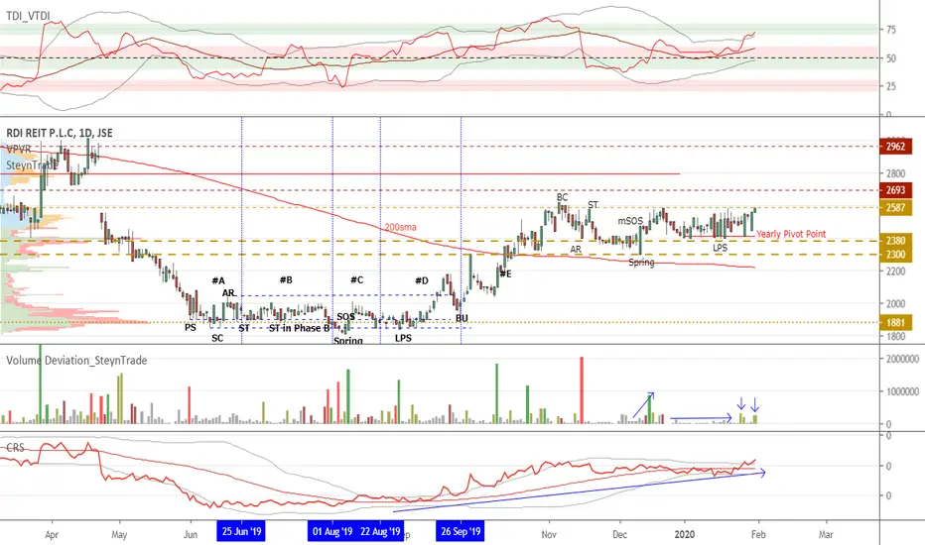Select the 'ST in Phase B' annotation
The image size is (925, 545).
299,328
